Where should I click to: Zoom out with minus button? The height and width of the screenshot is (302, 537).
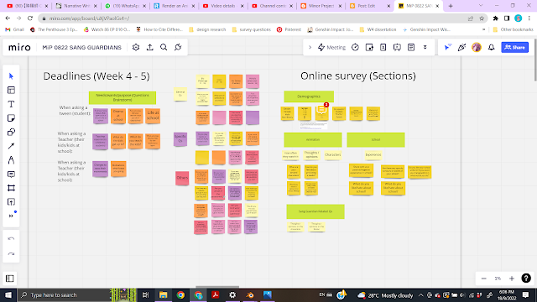(x=483, y=279)
